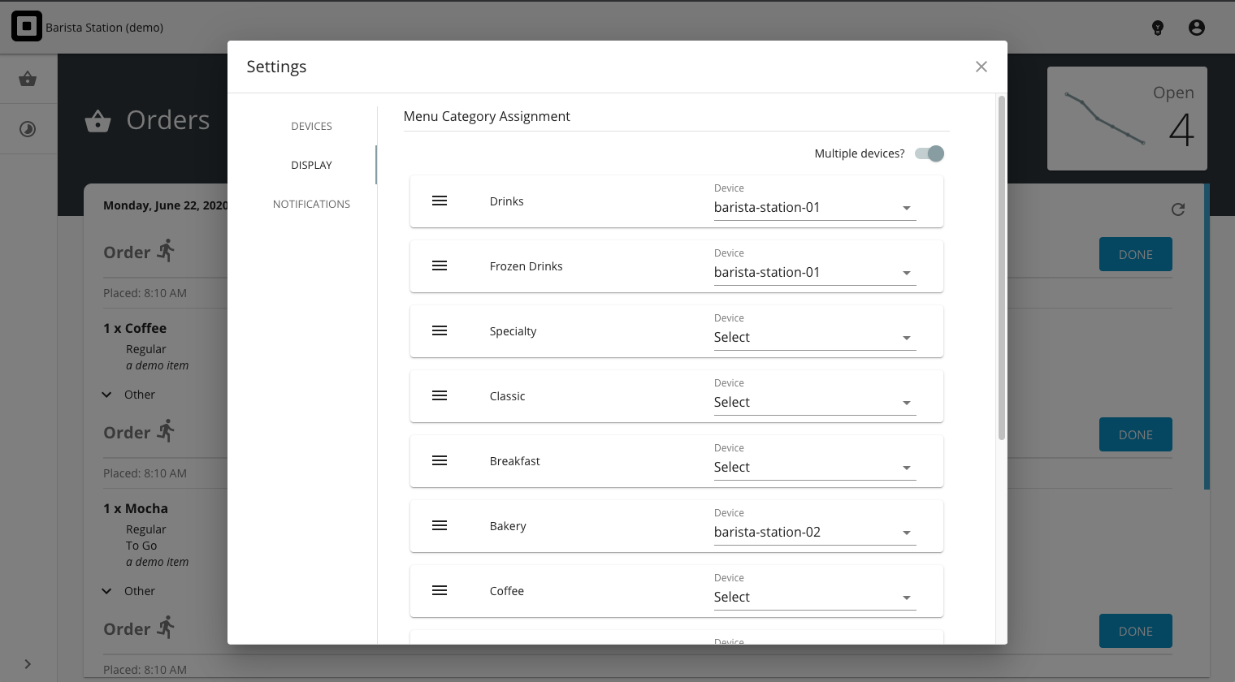Image resolution: width=1235 pixels, height=682 pixels.
Task: Open the Specialty device Select dropdown
Action: [815, 338]
